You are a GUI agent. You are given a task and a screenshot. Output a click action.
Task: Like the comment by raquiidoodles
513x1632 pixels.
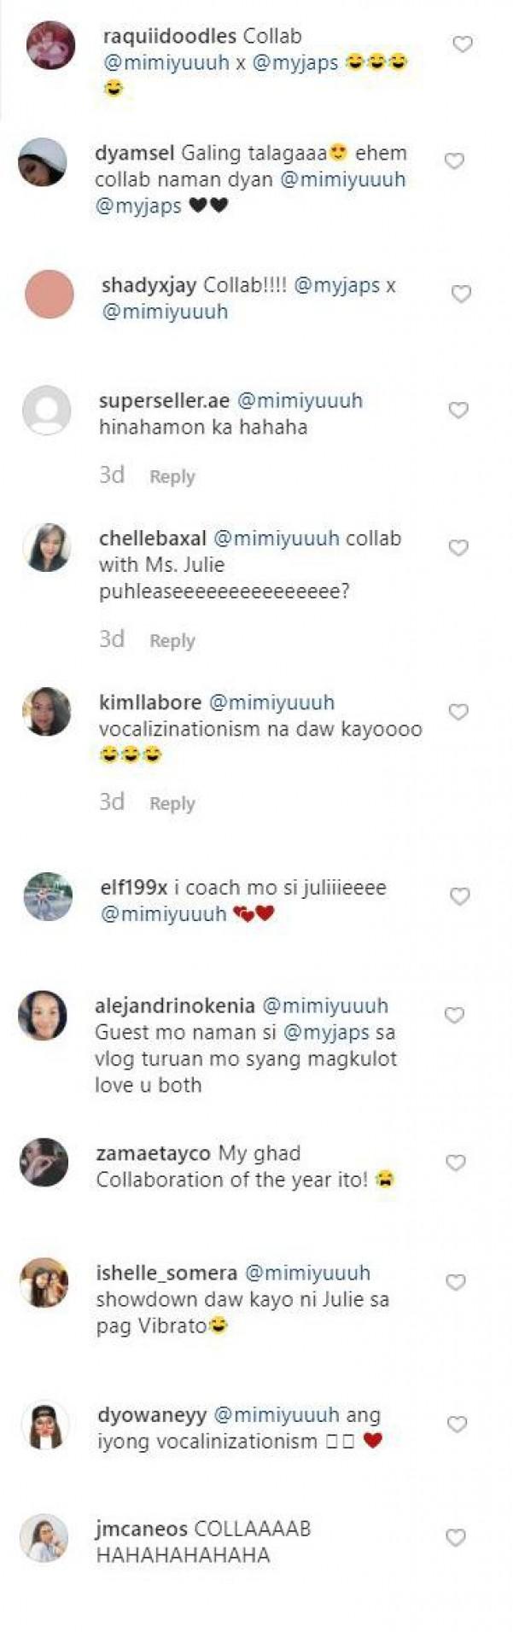coord(462,44)
